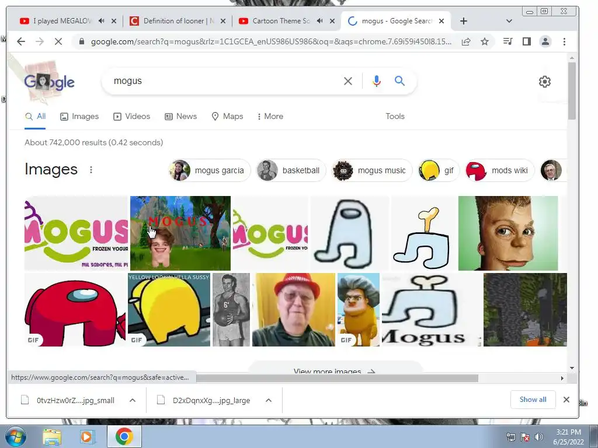The width and height of the screenshot is (598, 448).
Task: Open the side panel icon
Action: (x=527, y=41)
